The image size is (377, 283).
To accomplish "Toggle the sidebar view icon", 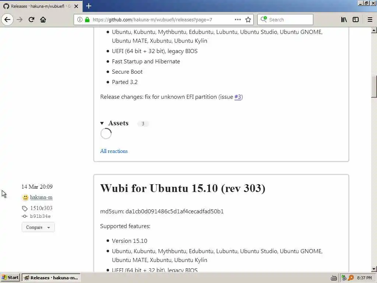I will [356, 20].
